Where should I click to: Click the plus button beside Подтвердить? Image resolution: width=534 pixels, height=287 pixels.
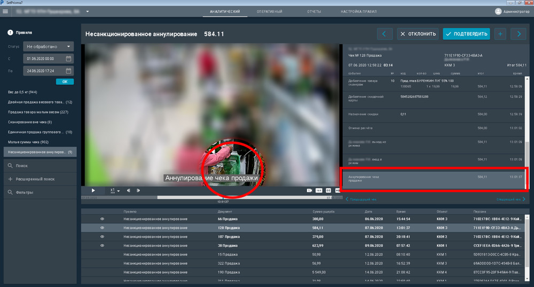pyautogui.click(x=500, y=34)
